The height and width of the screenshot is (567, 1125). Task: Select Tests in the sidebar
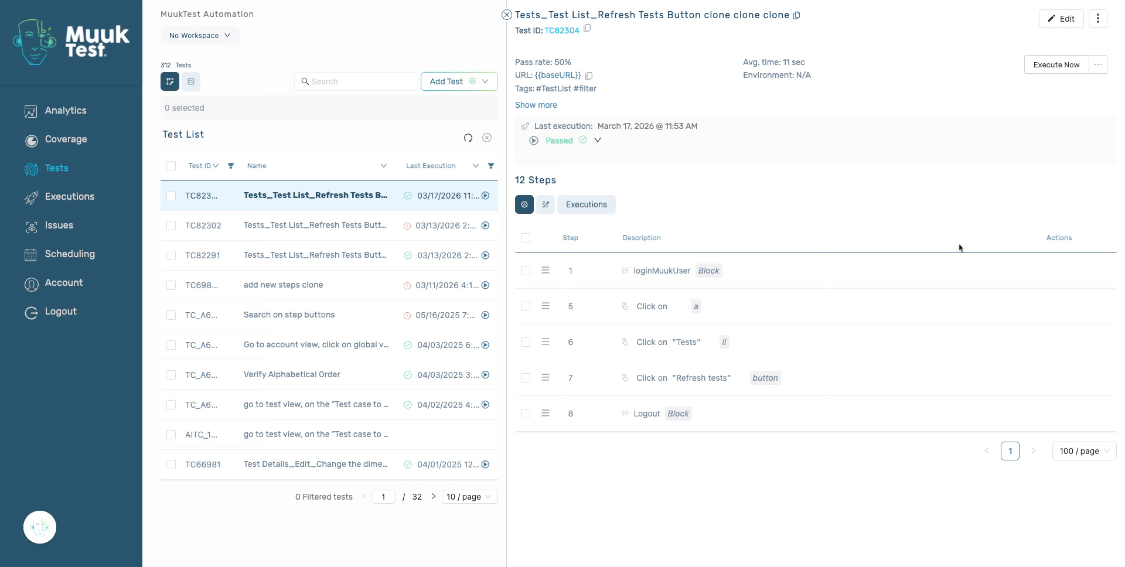point(47,168)
